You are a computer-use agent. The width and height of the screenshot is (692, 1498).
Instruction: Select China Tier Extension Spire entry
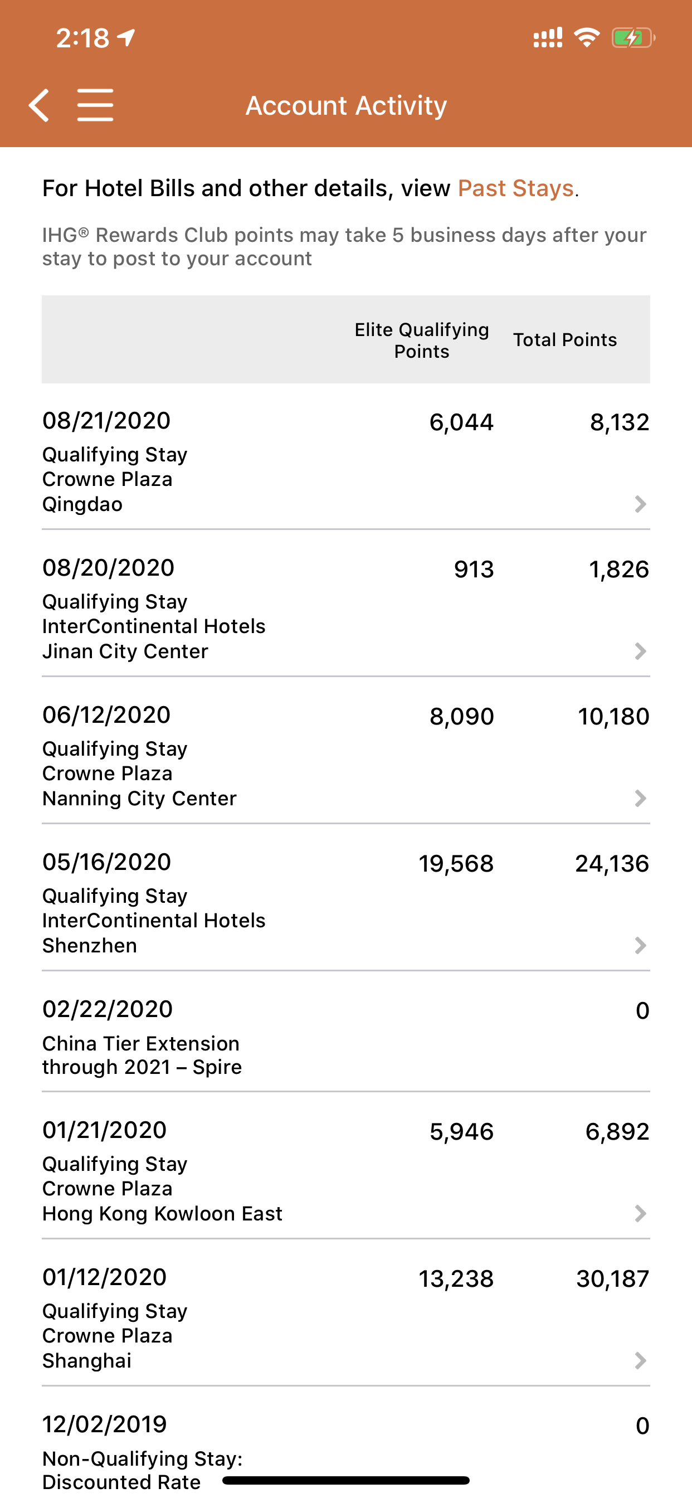[346, 1032]
